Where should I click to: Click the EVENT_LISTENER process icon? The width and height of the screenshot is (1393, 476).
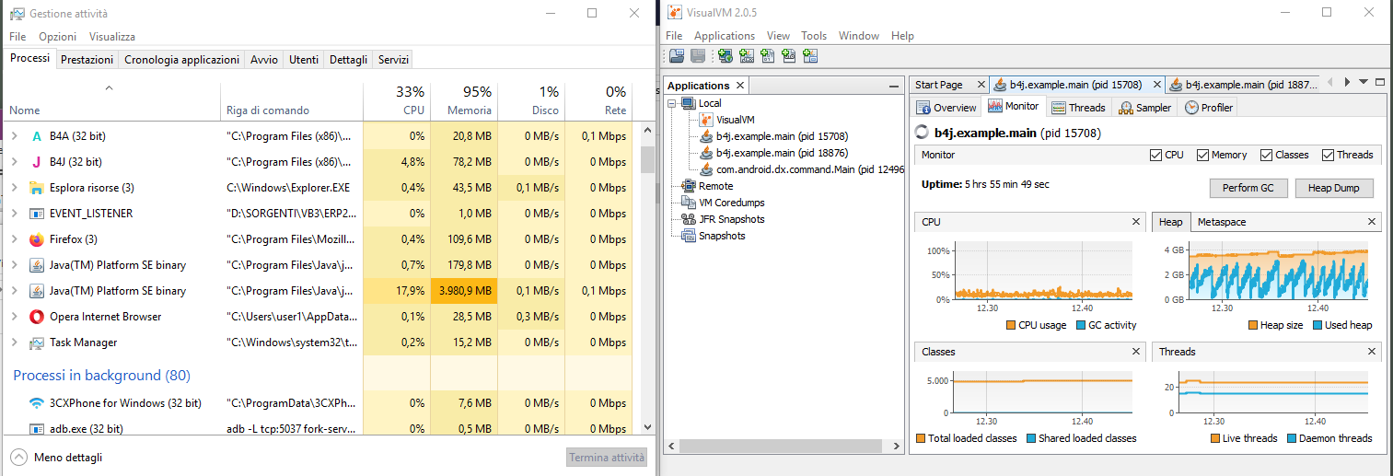tap(37, 214)
